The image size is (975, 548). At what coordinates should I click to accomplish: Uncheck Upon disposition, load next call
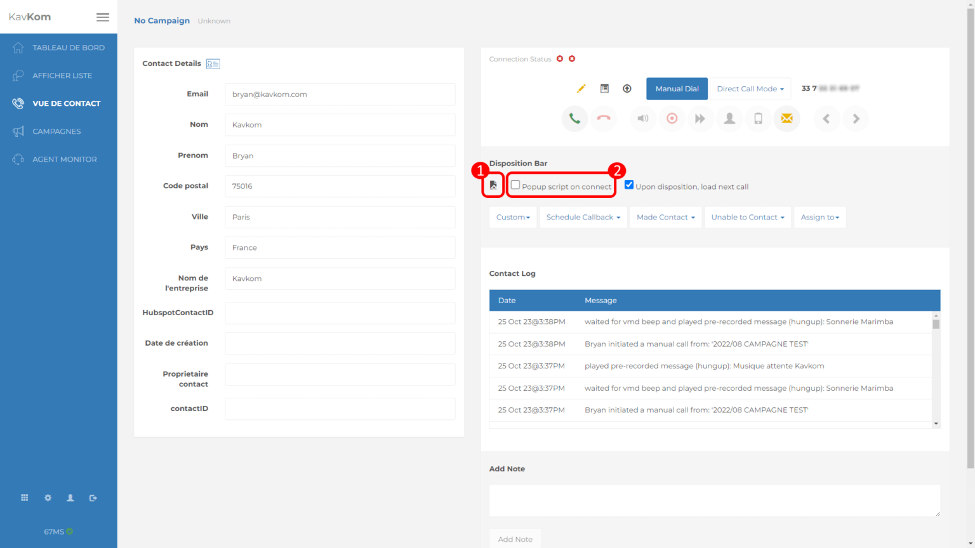click(x=629, y=185)
